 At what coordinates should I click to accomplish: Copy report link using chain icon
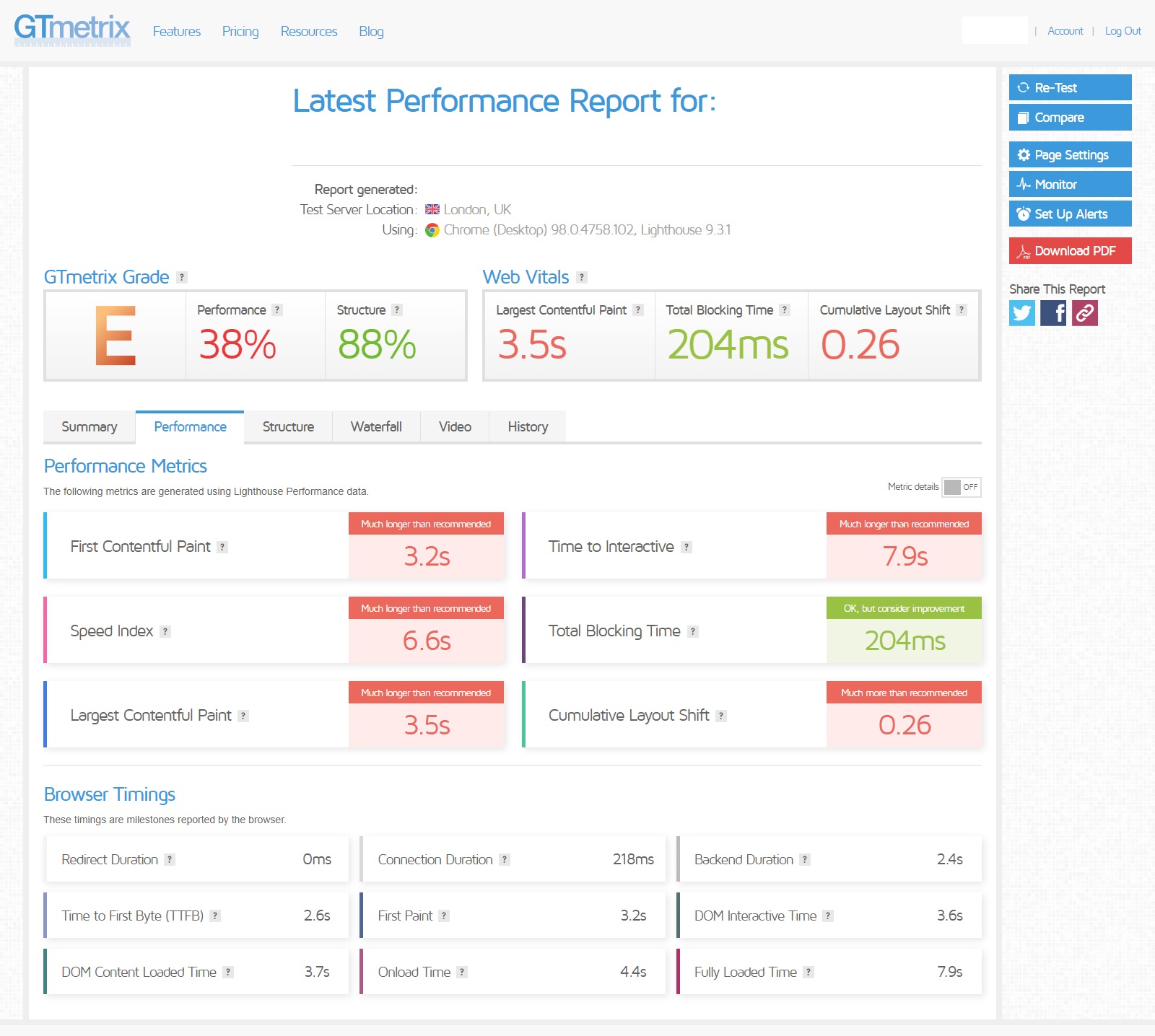pos(1084,313)
